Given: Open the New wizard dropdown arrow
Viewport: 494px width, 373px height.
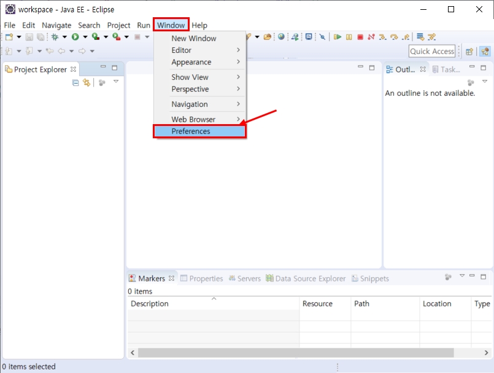Looking at the screenshot, I should tap(19, 37).
